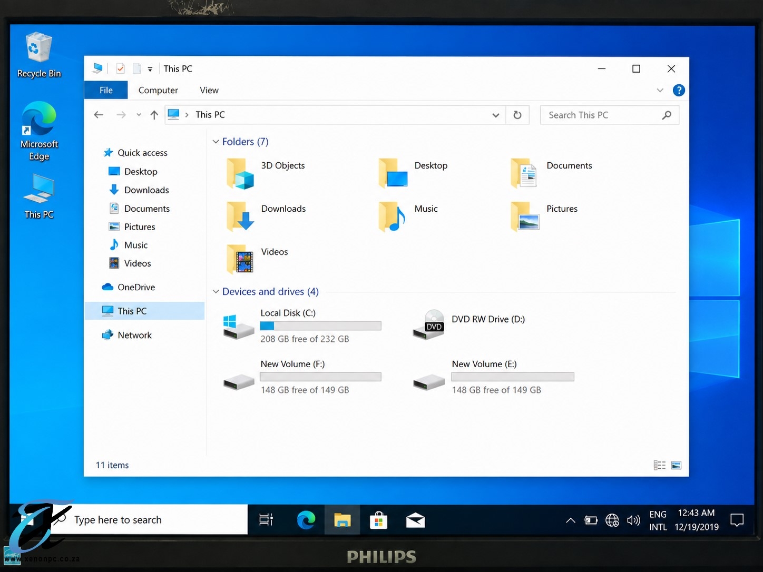Open the Pictures folder in Folders group
Screen dimensions: 763x572
pyautogui.click(x=544, y=216)
